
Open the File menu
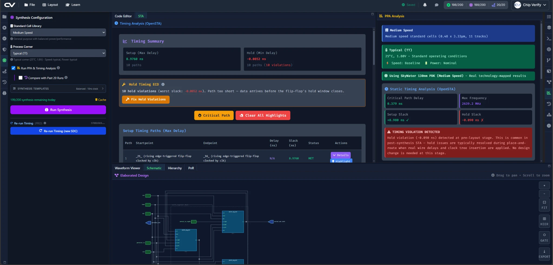(x=29, y=5)
